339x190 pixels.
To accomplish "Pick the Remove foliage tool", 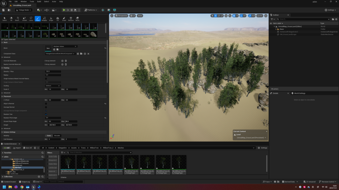I will (71, 19).
